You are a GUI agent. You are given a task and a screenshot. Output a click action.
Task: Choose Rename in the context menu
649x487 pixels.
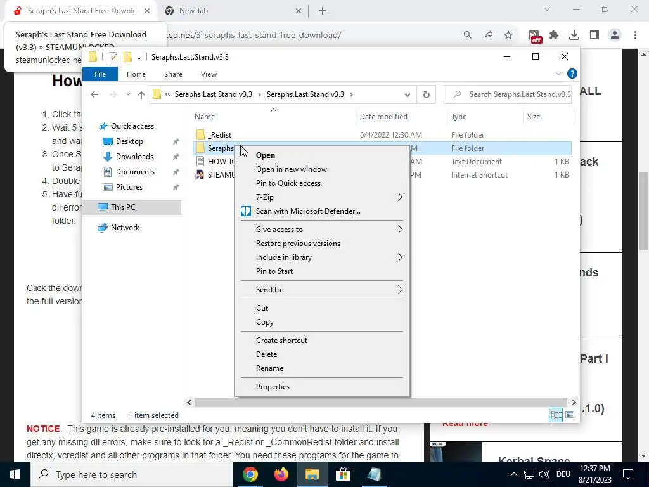point(269,368)
